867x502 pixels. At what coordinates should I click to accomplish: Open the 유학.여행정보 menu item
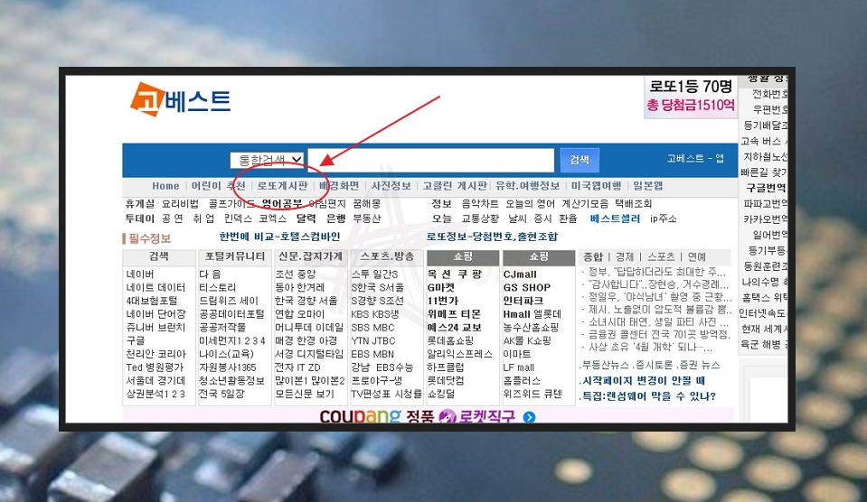(527, 186)
